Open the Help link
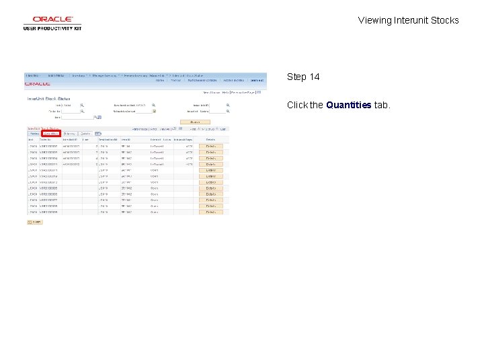Screen dimensions: 484x363 (x=225, y=92)
